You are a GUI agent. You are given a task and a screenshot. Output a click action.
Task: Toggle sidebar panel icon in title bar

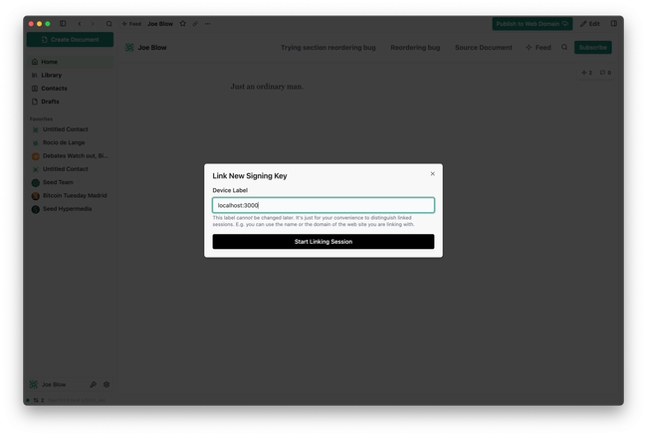click(x=63, y=23)
